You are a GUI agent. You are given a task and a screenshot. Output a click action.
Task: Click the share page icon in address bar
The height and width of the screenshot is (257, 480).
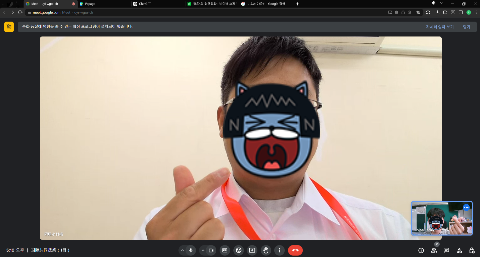(x=403, y=12)
